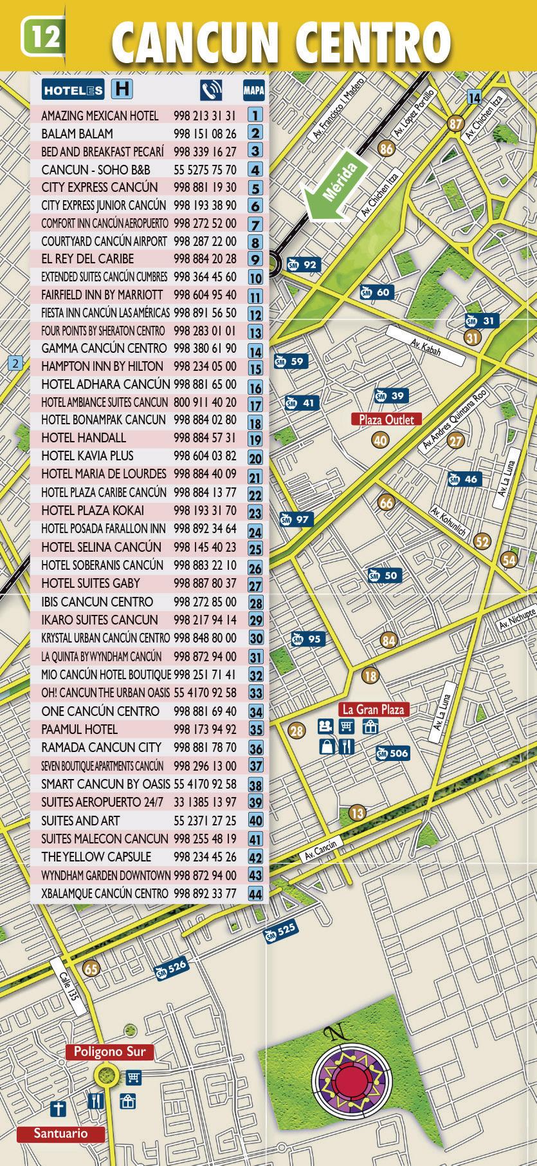Select the SM 506 supermanzana marker
This screenshot has height=1166, width=537.
(x=394, y=753)
